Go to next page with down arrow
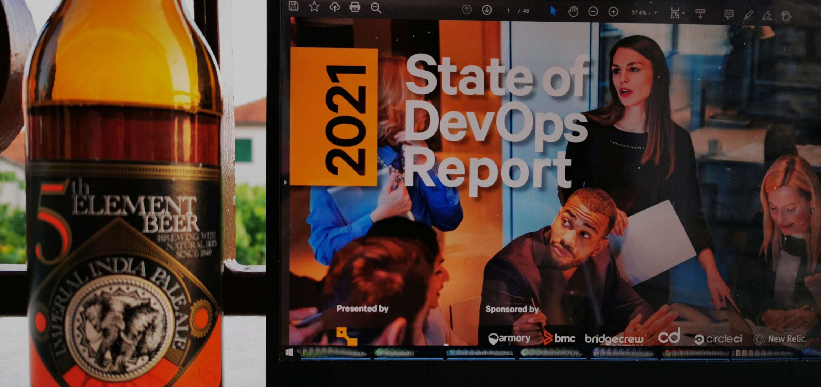 (487, 10)
